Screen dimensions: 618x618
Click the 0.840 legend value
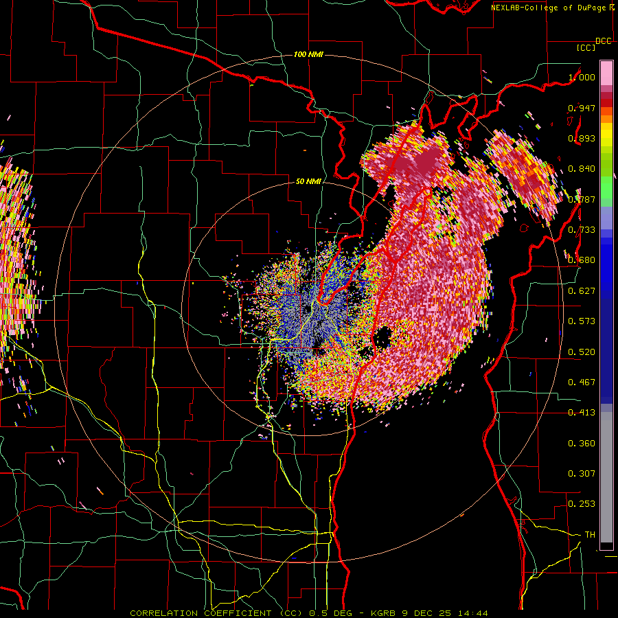coord(582,169)
